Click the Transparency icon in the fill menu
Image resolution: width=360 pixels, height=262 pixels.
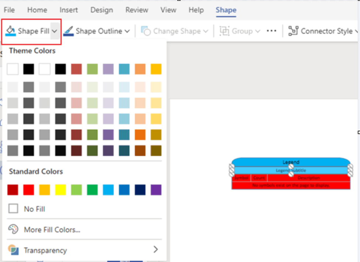click(x=13, y=250)
